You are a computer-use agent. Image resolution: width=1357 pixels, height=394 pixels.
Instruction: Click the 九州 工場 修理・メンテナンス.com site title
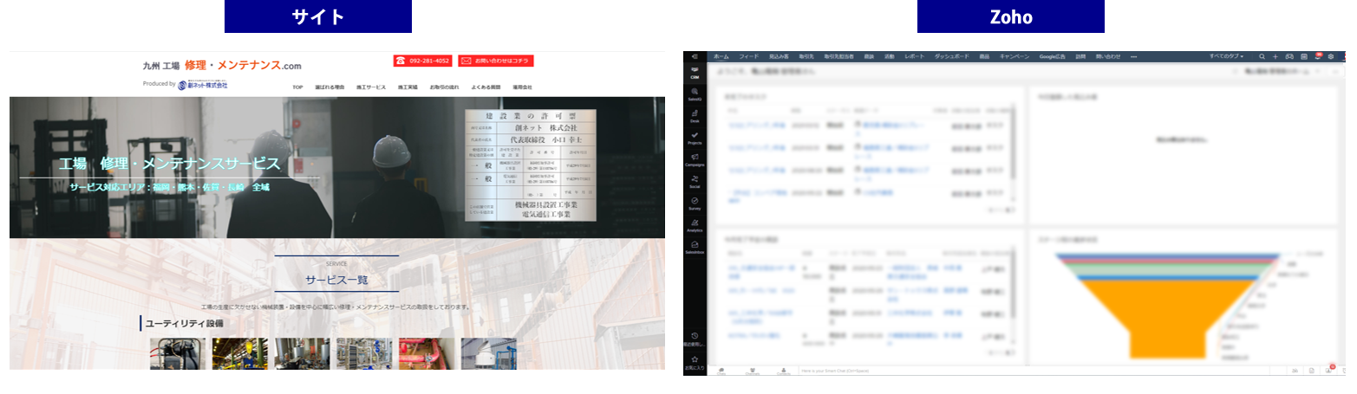click(x=222, y=65)
